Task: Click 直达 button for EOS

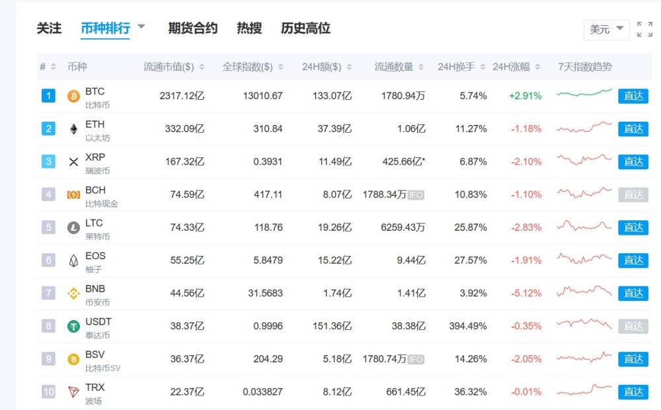Action: (x=633, y=261)
